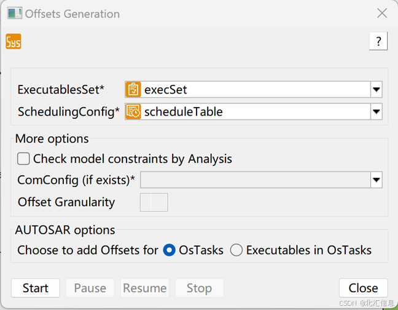Viewport: 398px width, 310px height.
Task: Open the ComConfig dropdown list
Action: (376, 180)
